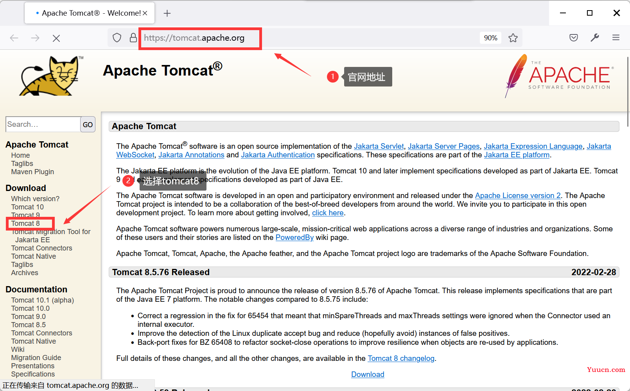This screenshot has height=391, width=630.
Task: Open second Taglibs link under Download
Action: point(22,265)
